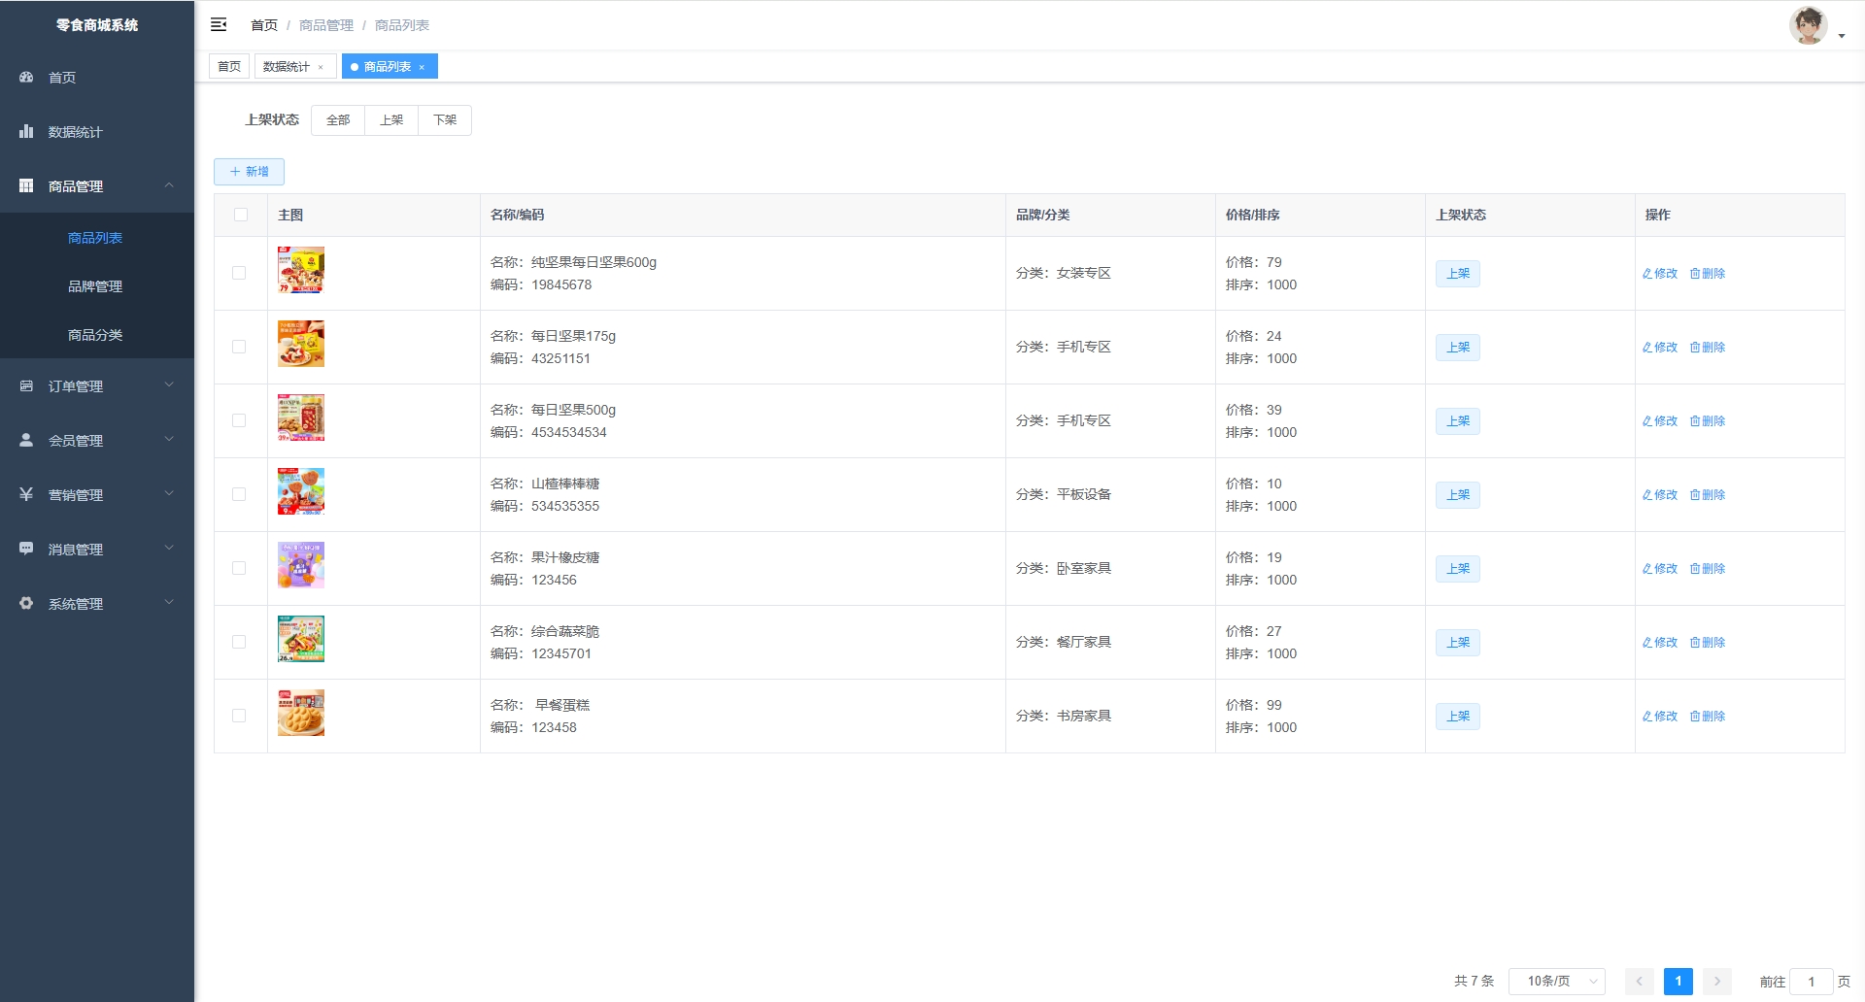Expand the 系统管理 sidebar menu
This screenshot has width=1865, height=1002.
click(x=97, y=603)
